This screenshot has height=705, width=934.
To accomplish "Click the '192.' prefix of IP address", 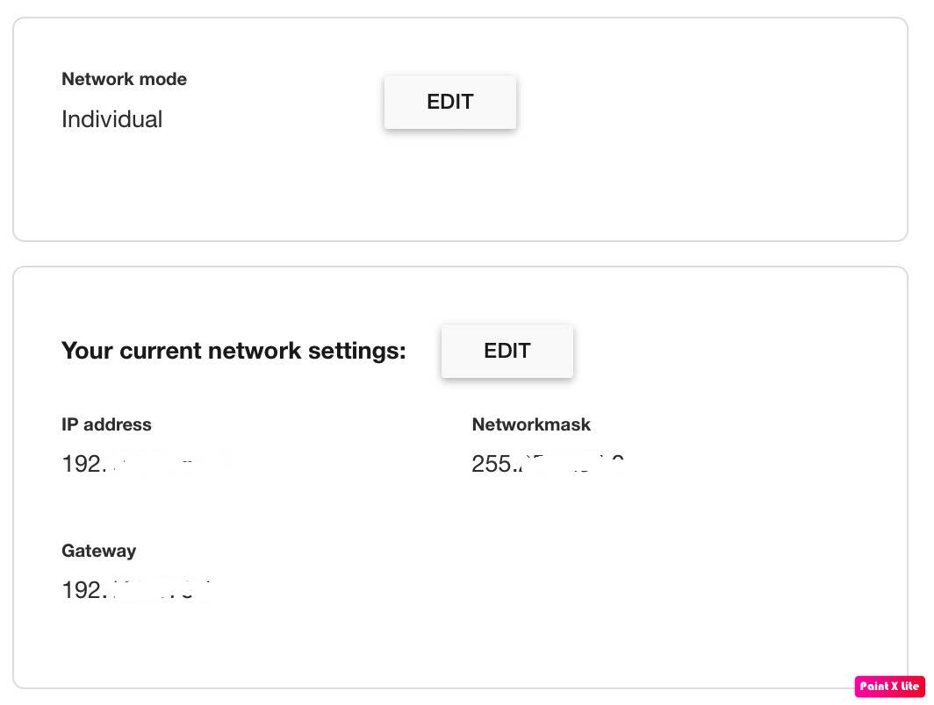I will click(x=84, y=464).
